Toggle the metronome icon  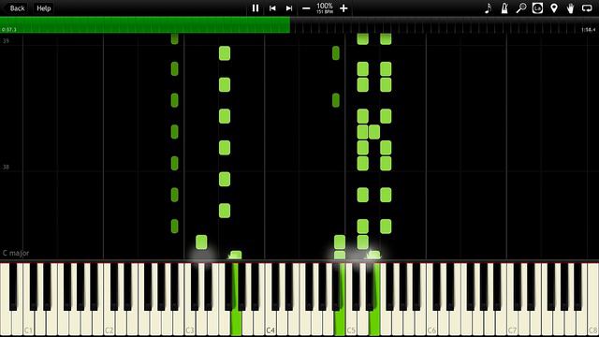[x=504, y=8]
